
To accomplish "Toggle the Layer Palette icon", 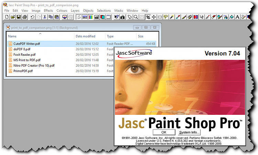I will [103, 17].
